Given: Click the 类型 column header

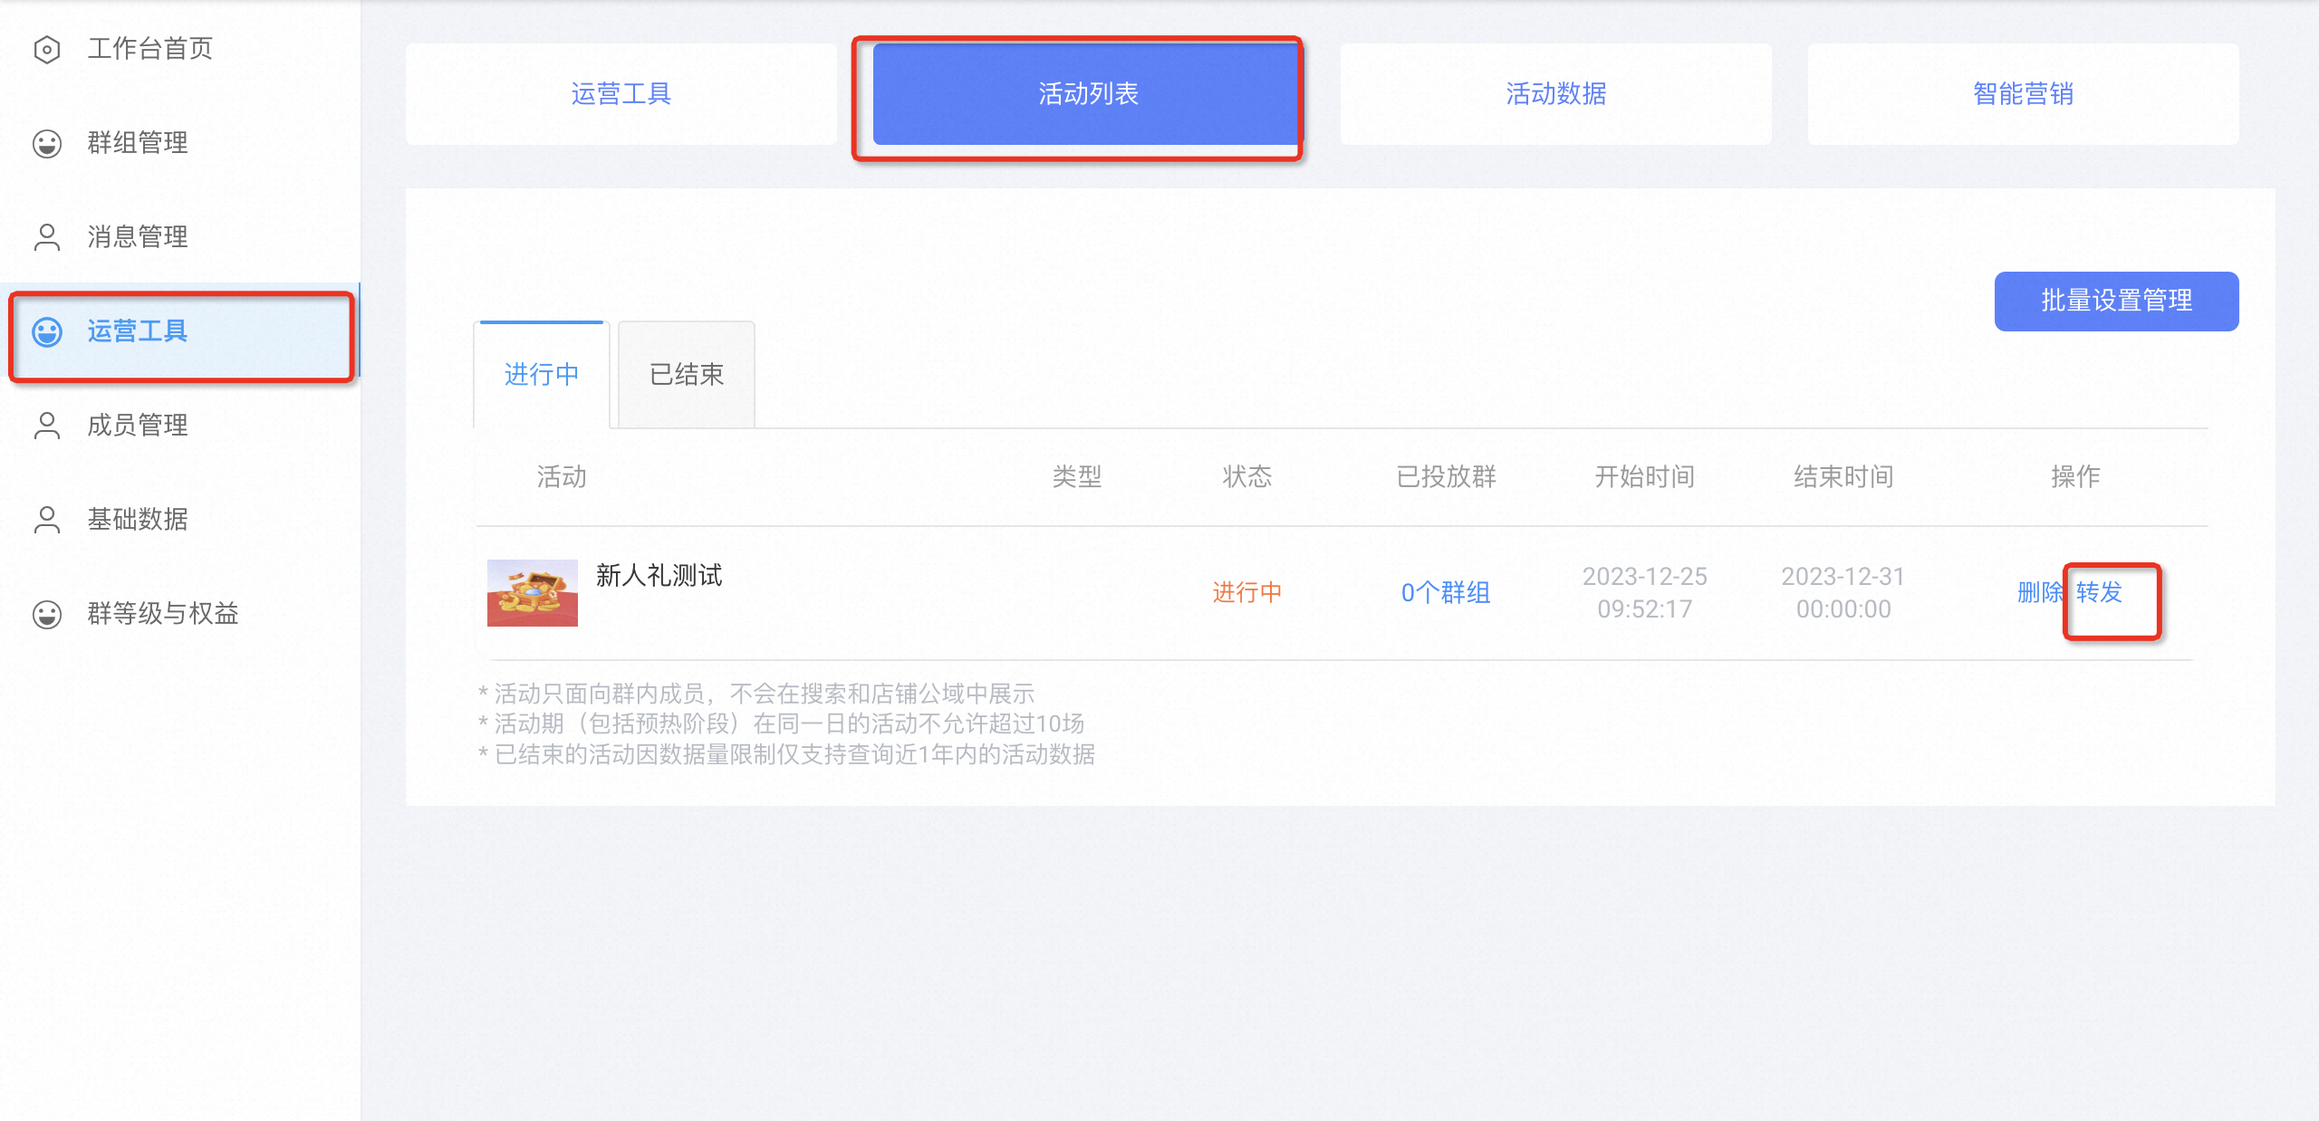Looking at the screenshot, I should (x=1077, y=476).
